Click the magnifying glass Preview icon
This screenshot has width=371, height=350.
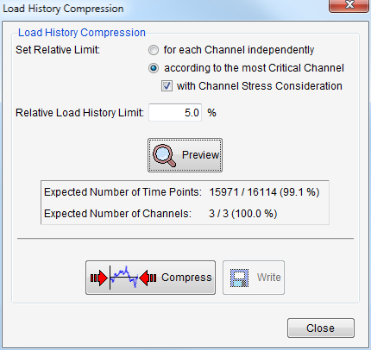[164, 155]
